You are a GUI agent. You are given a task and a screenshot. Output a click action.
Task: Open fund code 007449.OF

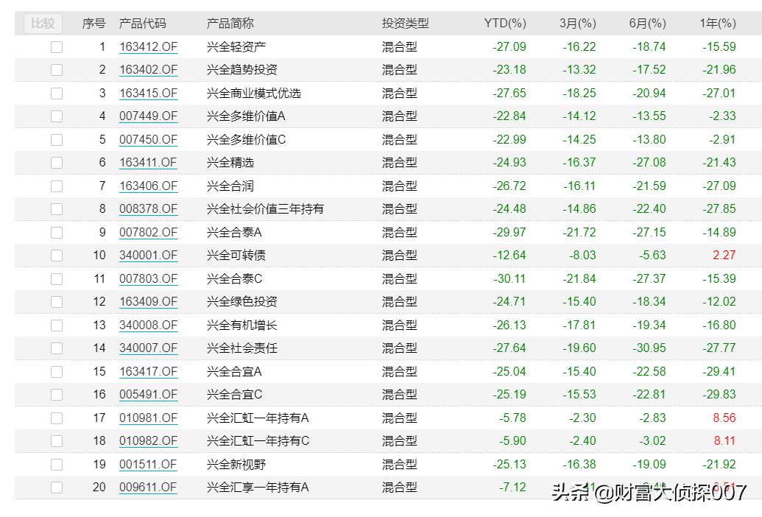click(148, 116)
